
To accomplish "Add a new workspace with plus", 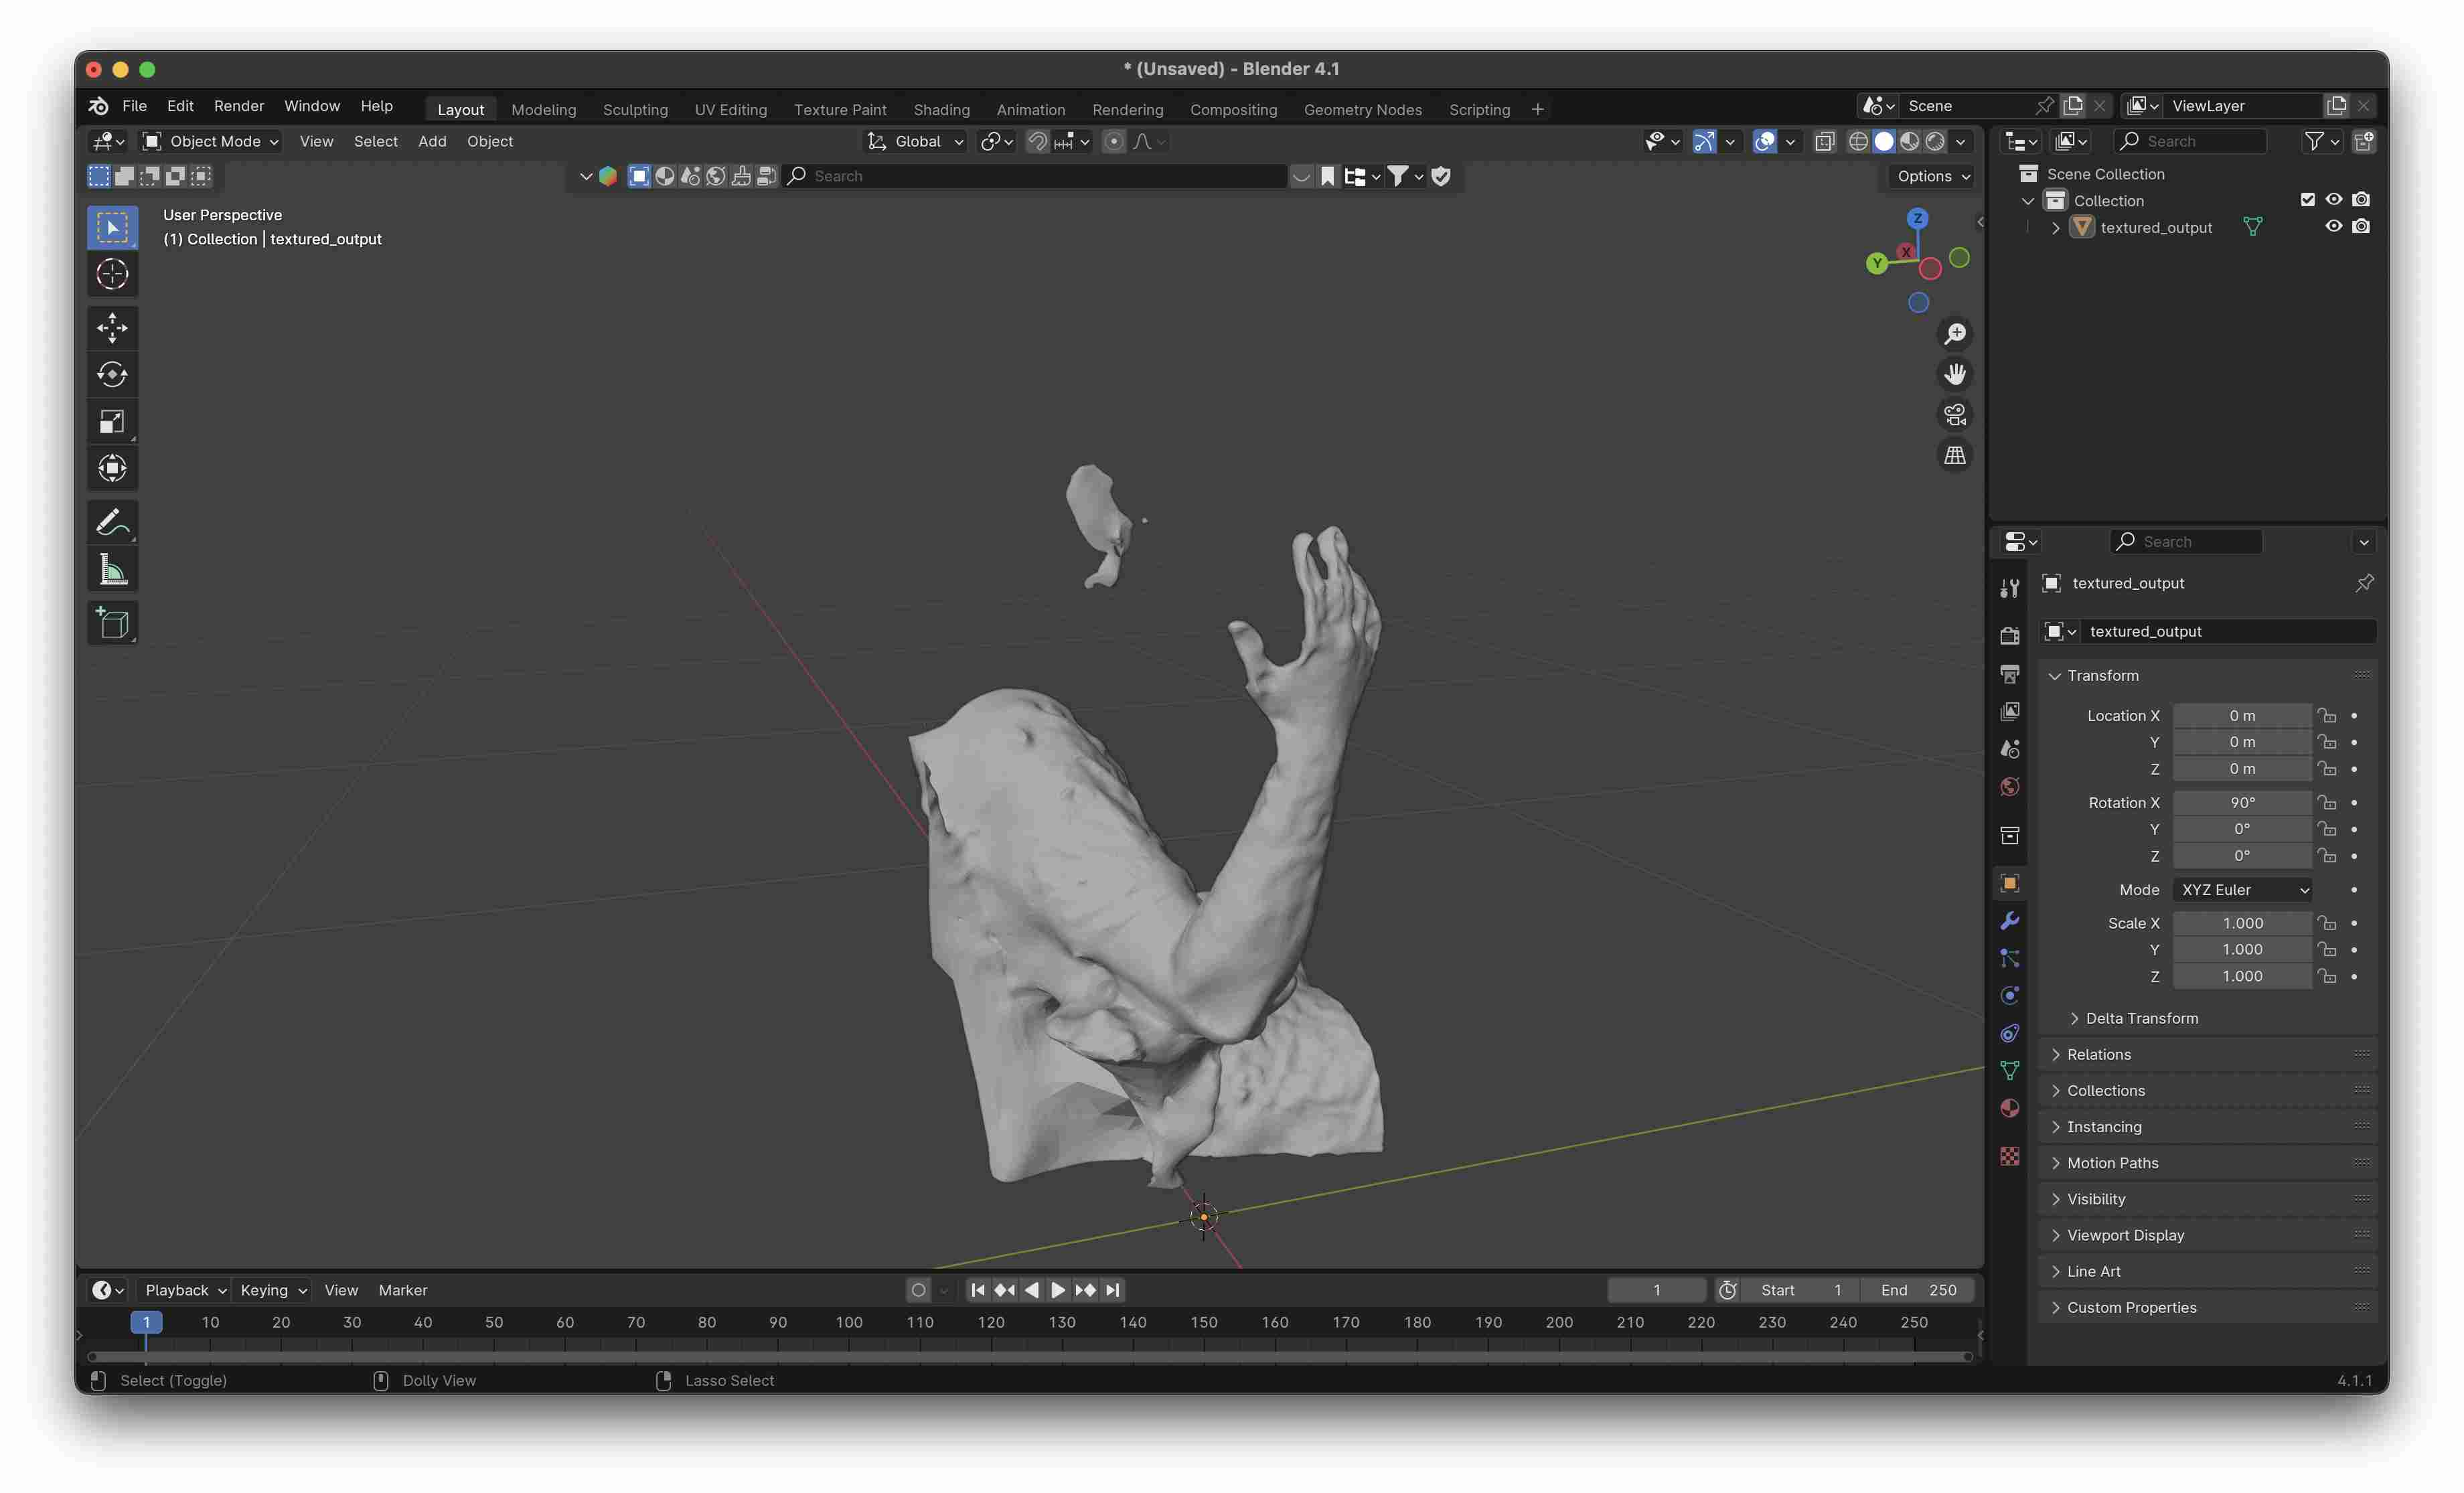I will (1537, 110).
